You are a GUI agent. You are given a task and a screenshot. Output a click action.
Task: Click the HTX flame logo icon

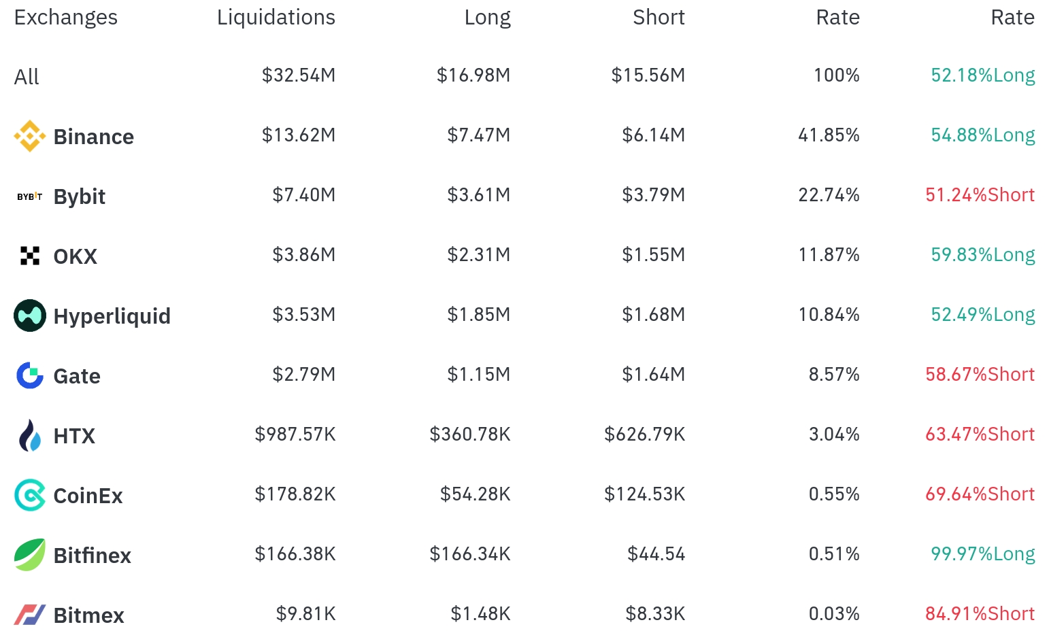[x=30, y=435]
